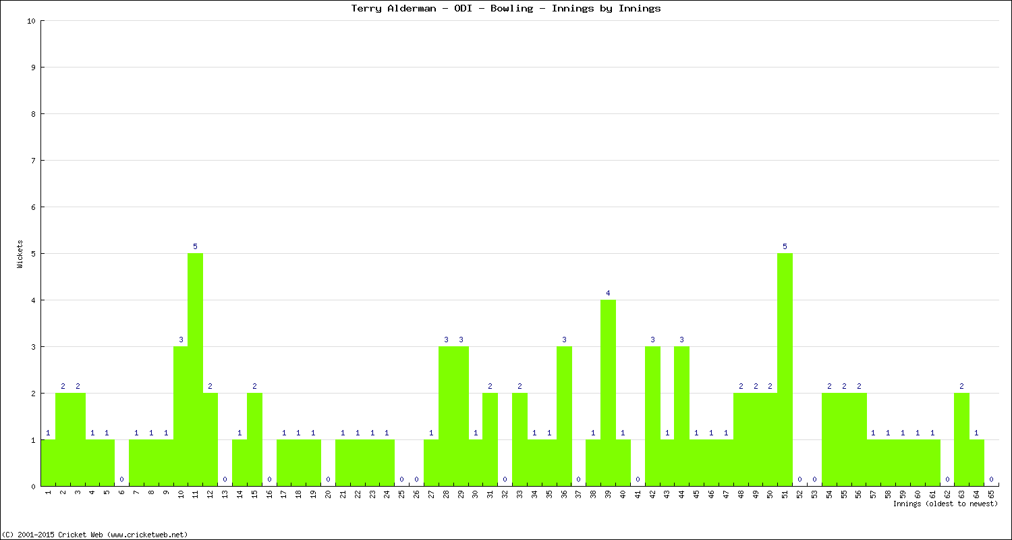
Task: Click the '9' tick on the y-axis
Action: point(33,67)
